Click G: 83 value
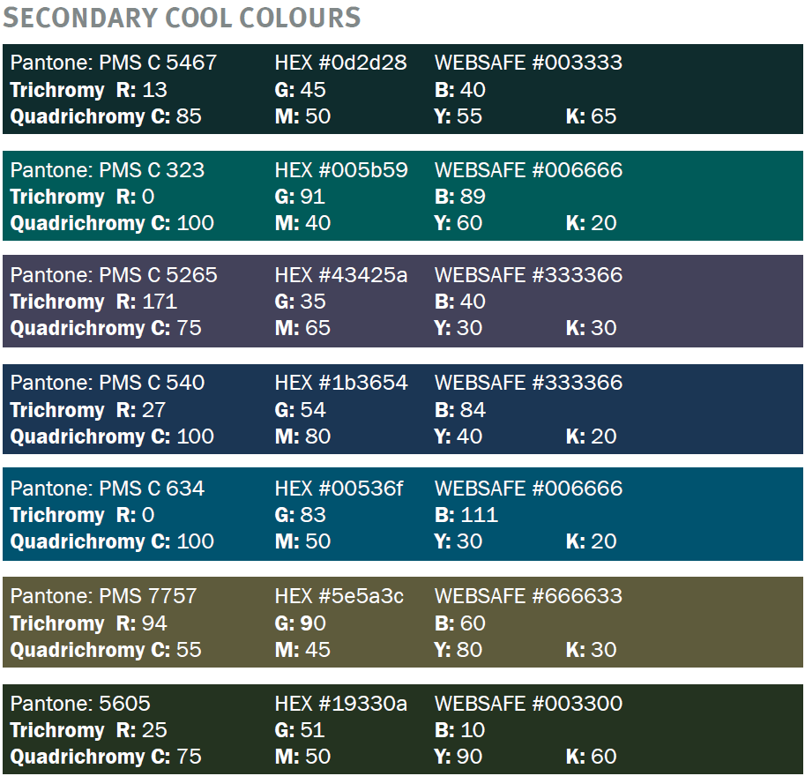The height and width of the screenshot is (776, 805). pyautogui.click(x=301, y=515)
